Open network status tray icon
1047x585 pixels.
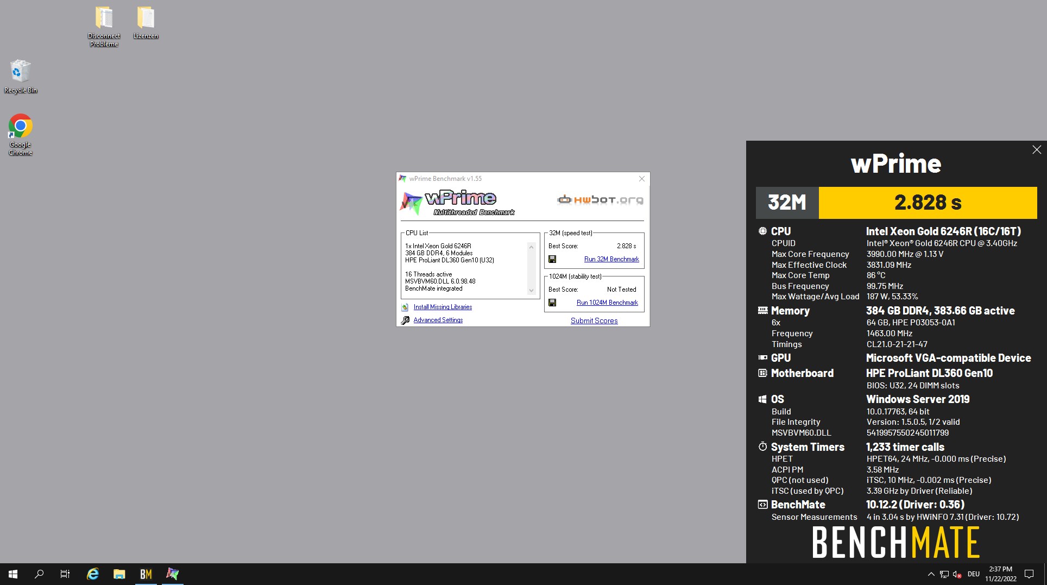coord(944,574)
